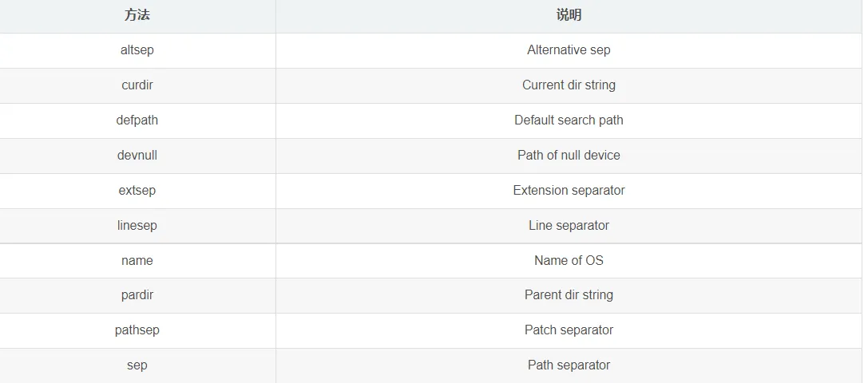Click the 说明 column header
The image size is (864, 383).
(569, 15)
